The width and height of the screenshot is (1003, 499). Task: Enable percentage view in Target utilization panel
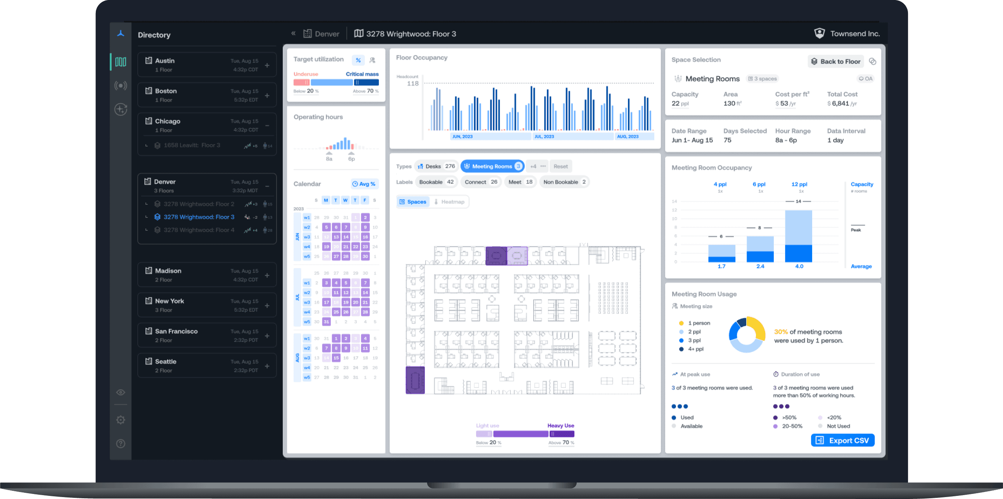point(358,60)
